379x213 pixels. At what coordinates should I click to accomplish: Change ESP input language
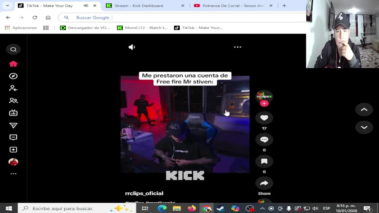pyautogui.click(x=326, y=209)
